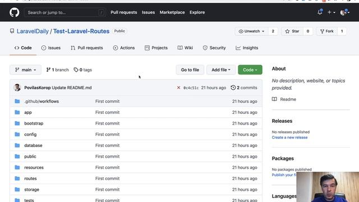Open the PovilasKorop author link
This screenshot has width=359, height=202.
[x=38, y=88]
